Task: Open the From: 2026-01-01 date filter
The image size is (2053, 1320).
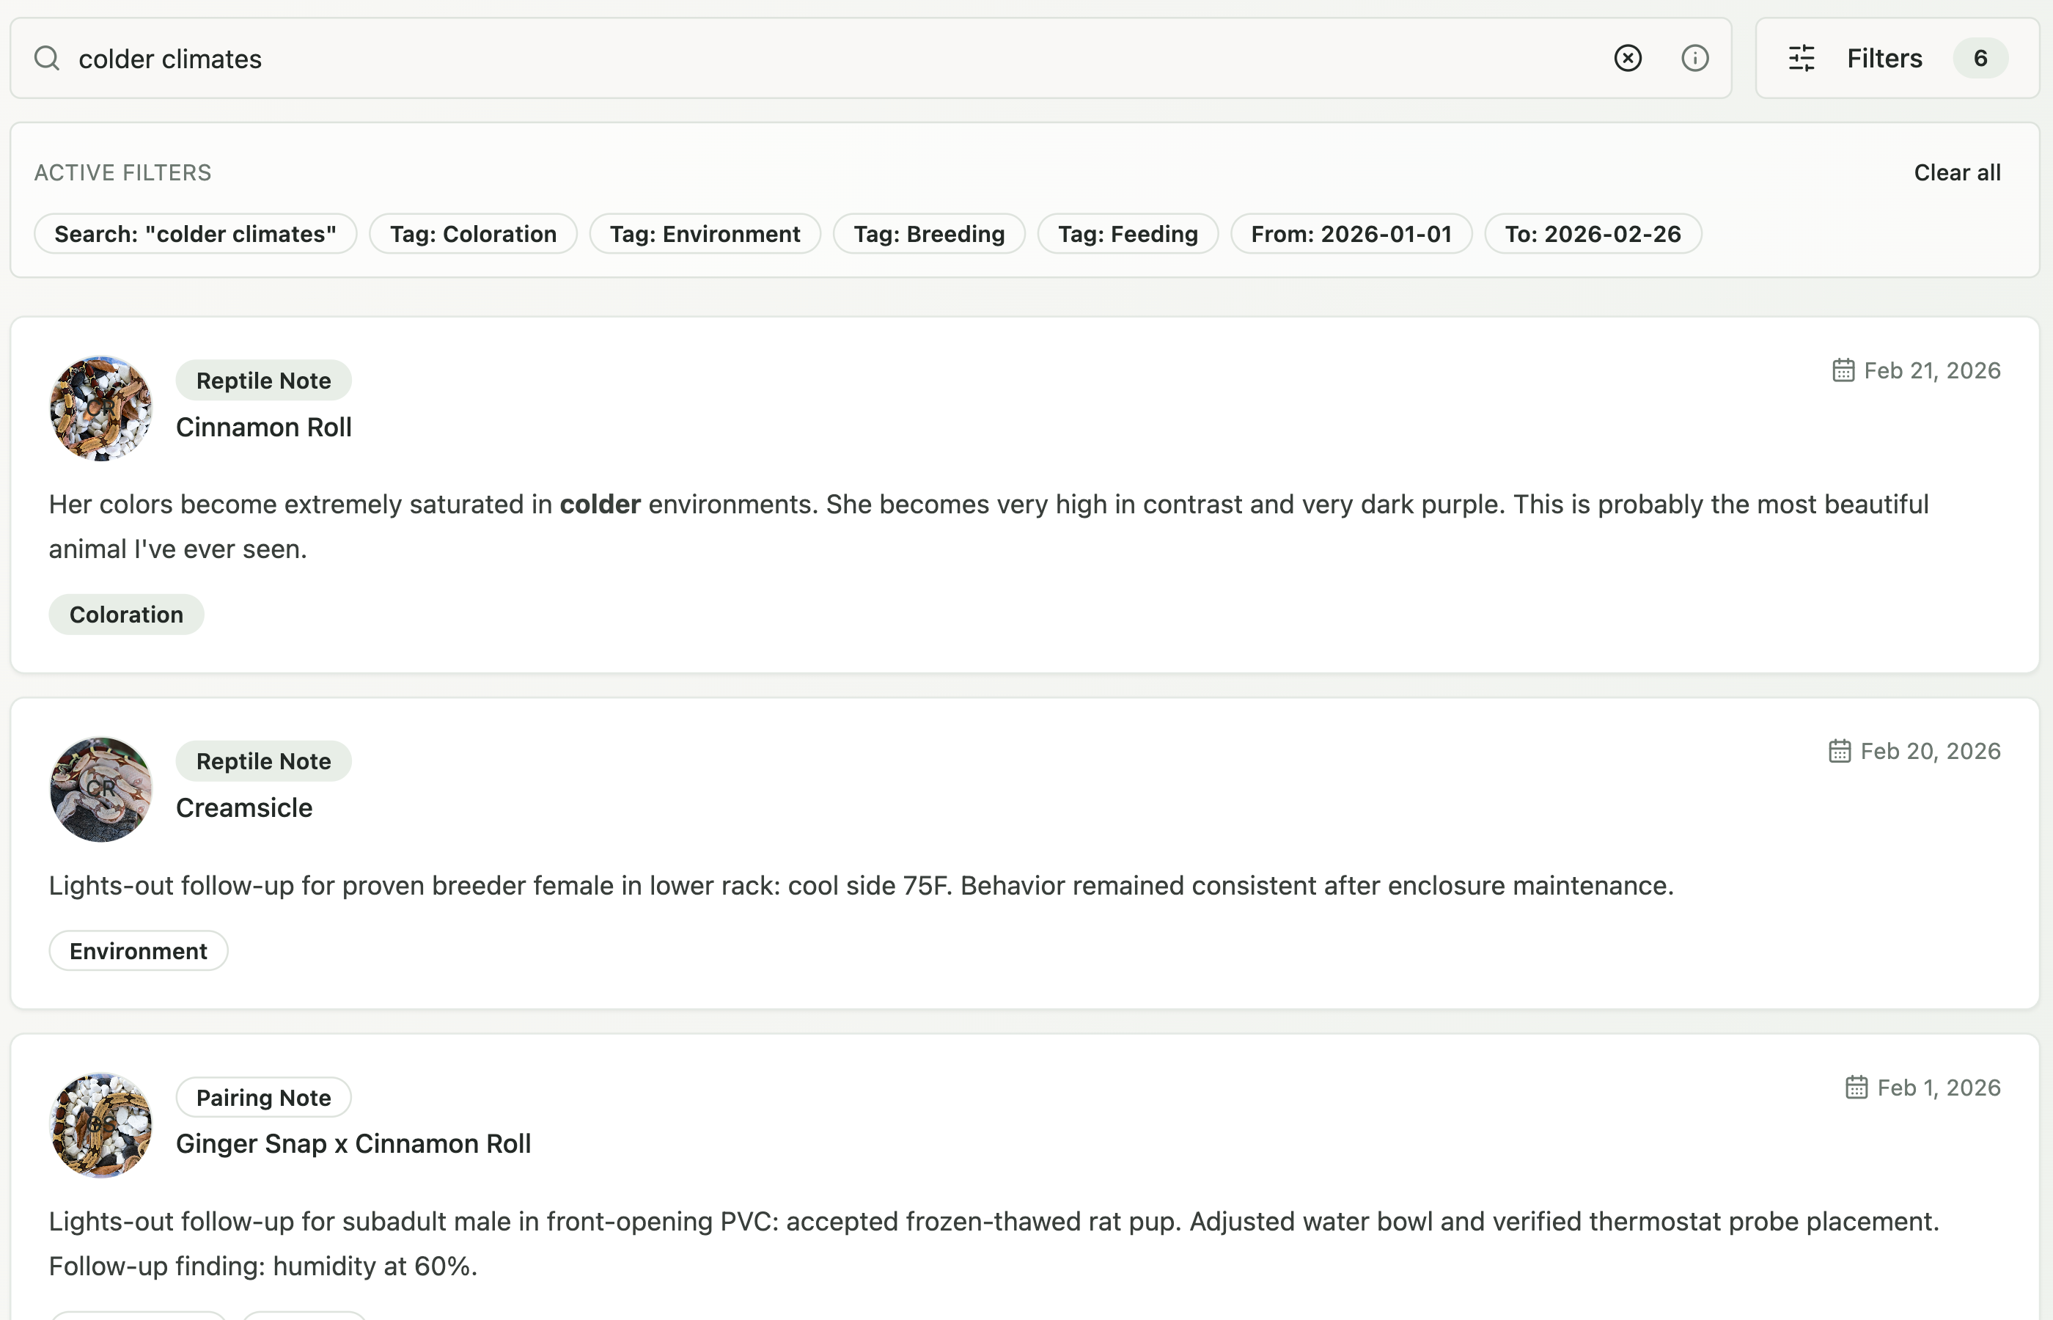Action: pyautogui.click(x=1351, y=233)
